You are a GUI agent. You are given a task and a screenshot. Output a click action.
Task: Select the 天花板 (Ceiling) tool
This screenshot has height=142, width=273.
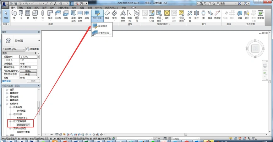[58, 15]
